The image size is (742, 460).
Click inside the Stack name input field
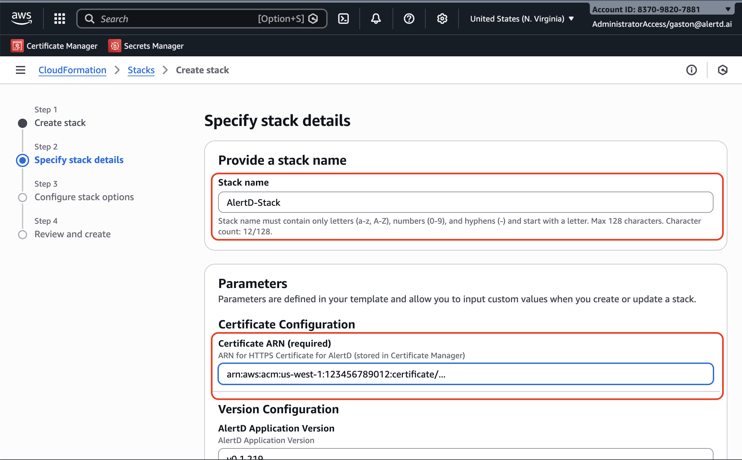tap(464, 202)
